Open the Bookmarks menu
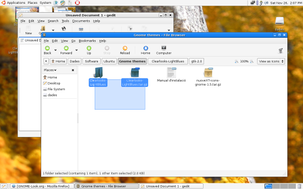303x189 pixels. click(87, 41)
